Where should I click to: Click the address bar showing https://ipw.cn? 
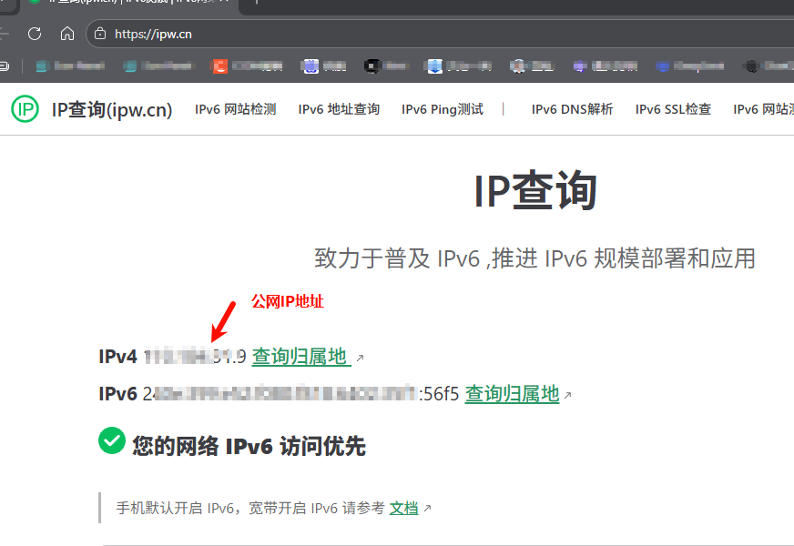point(440,34)
